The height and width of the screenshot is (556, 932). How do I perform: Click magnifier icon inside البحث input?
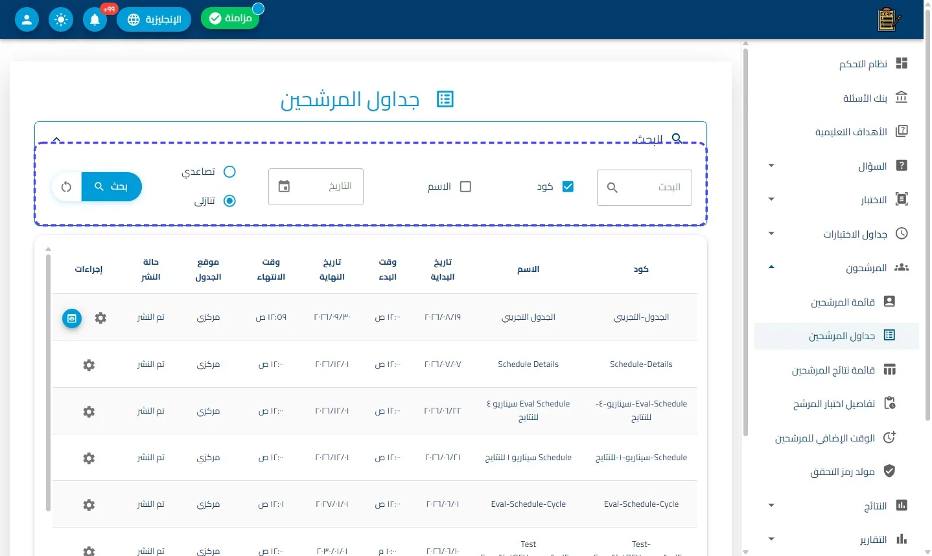coord(612,188)
